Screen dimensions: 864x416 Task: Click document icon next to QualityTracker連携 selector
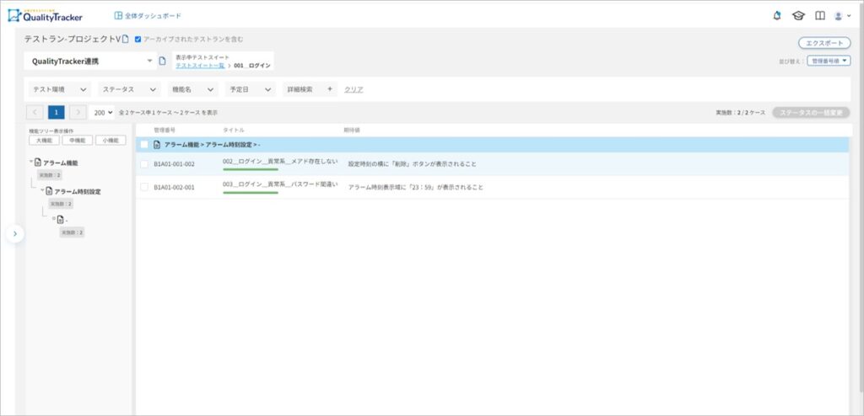(x=163, y=61)
